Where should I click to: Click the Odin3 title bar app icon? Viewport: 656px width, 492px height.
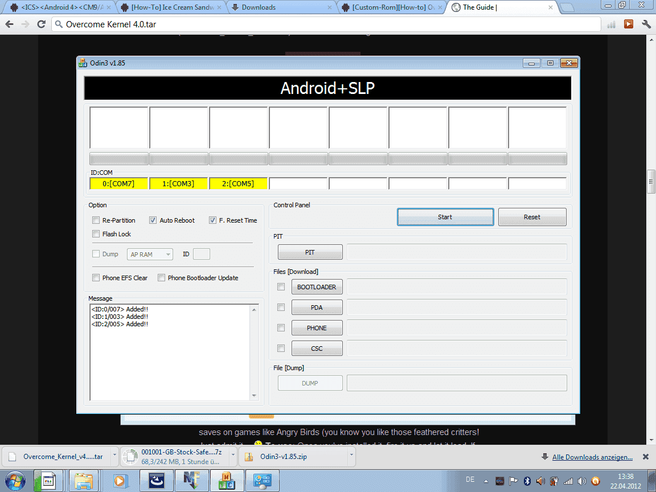(x=83, y=63)
